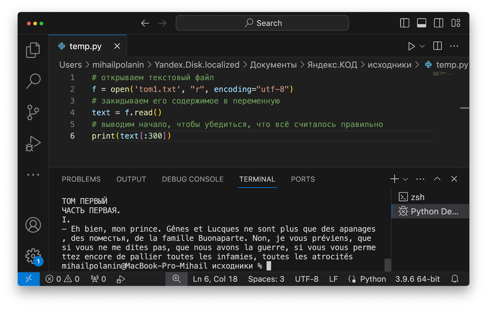The image size is (487, 309).
Task: Open the terminal panel more actions menu
Action: click(420, 179)
